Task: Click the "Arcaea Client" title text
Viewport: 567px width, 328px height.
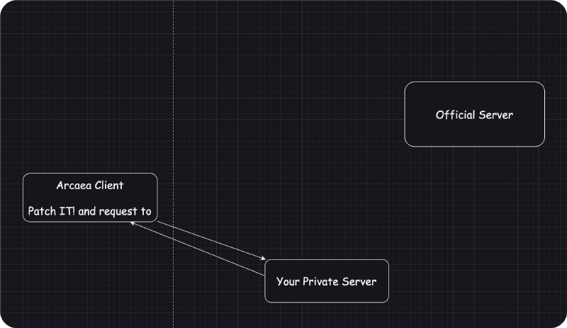Action: [x=90, y=186]
